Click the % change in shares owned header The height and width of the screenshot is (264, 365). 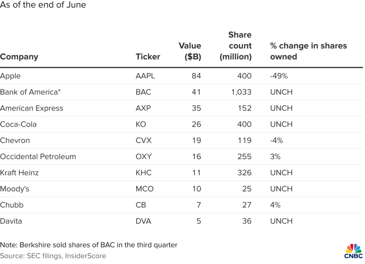click(308, 51)
